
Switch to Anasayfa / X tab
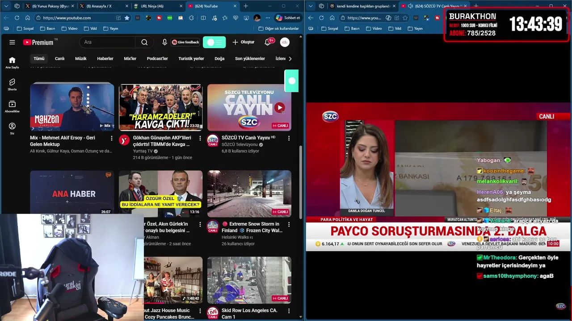103,6
